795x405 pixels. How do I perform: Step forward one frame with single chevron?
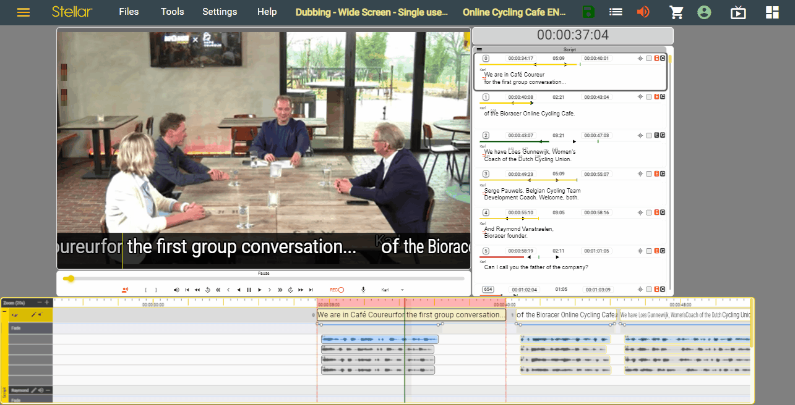pos(270,290)
